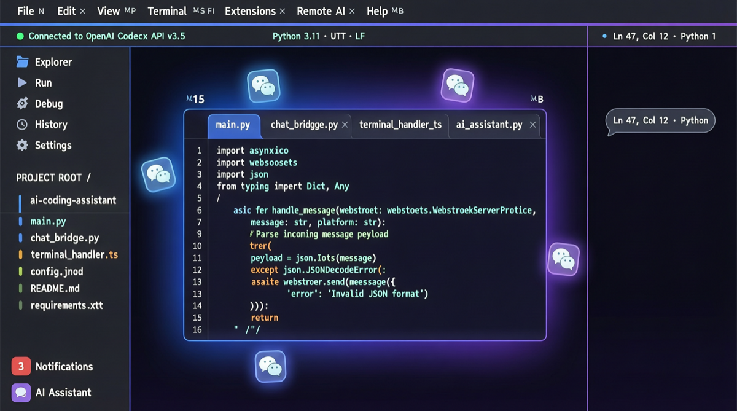Switch to the main.py tab
The image size is (737, 411).
click(x=233, y=125)
